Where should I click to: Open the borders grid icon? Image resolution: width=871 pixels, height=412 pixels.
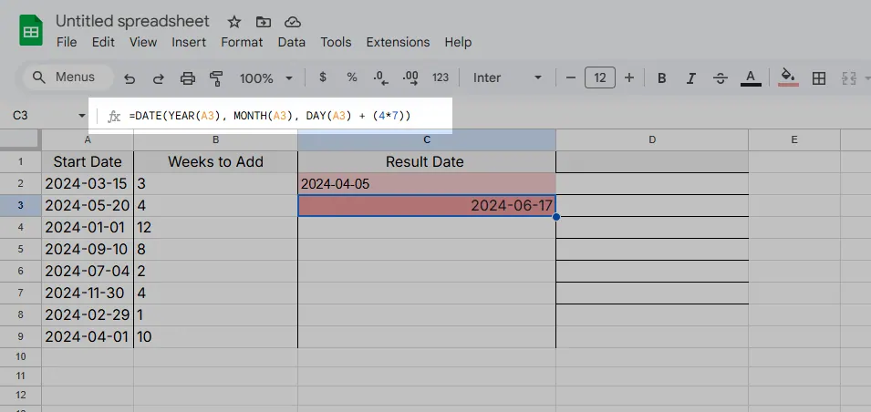pyautogui.click(x=819, y=78)
